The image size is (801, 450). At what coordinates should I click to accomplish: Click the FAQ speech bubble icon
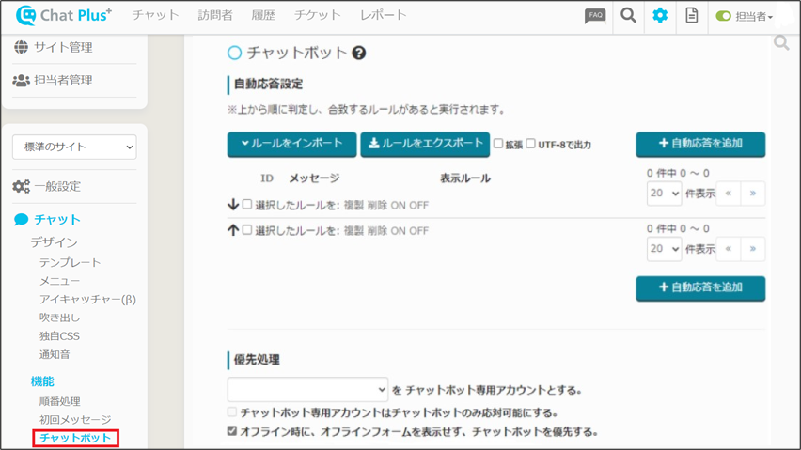click(x=595, y=16)
